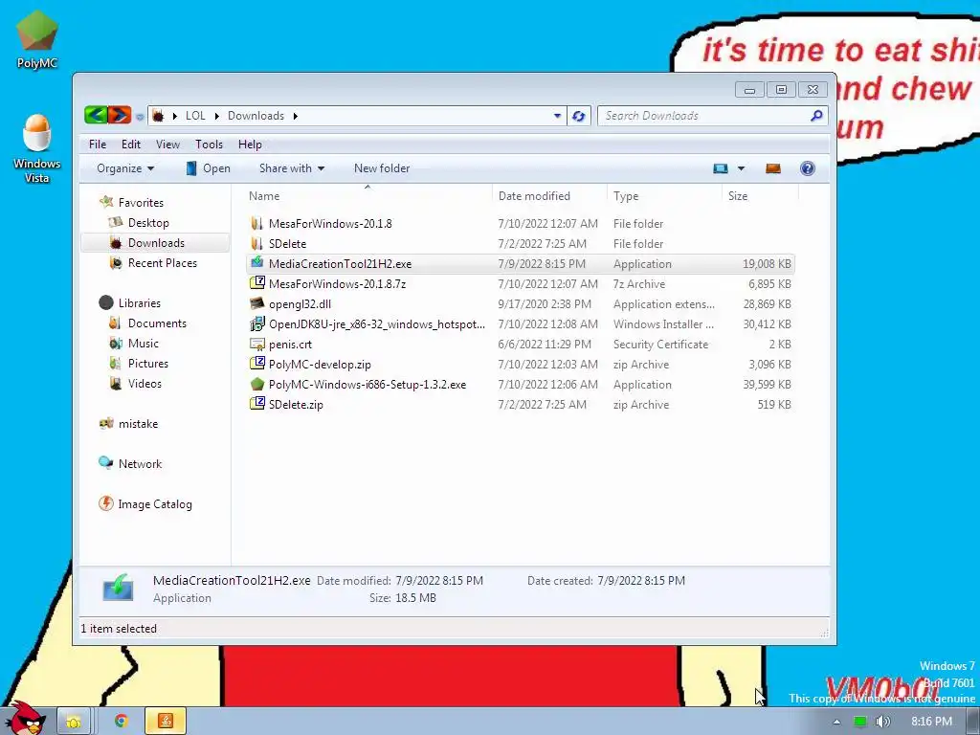Screen dimensions: 980x735
Task: Click the orange Forward navigation arrow
Action: [119, 115]
